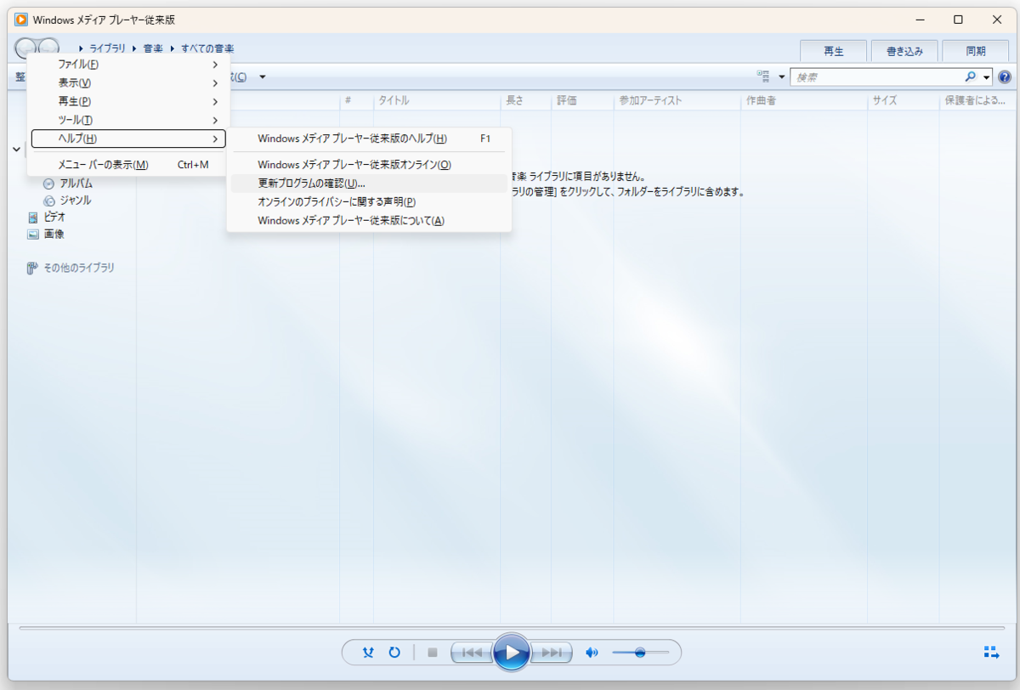Click the play button
Screen dimensions: 1020x690
click(x=512, y=653)
